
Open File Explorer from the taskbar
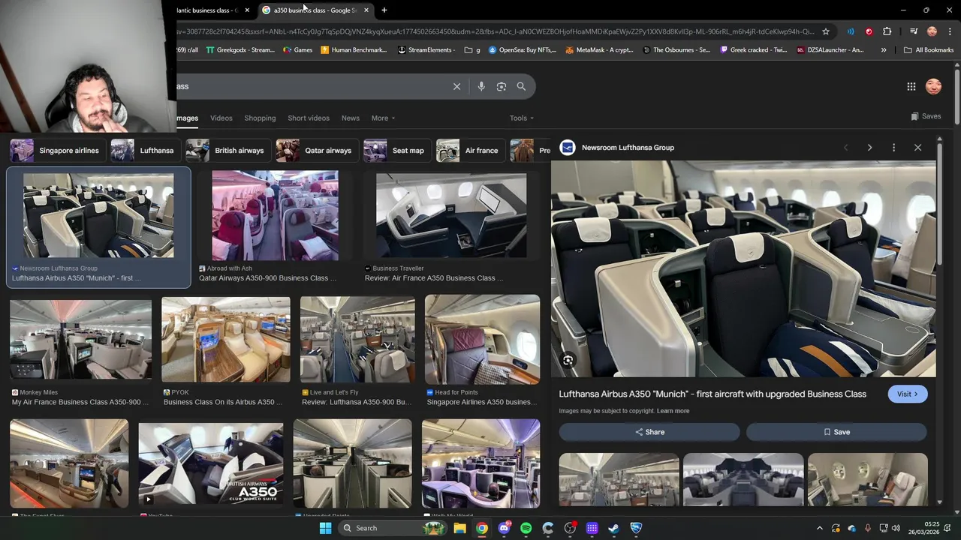pyautogui.click(x=459, y=528)
